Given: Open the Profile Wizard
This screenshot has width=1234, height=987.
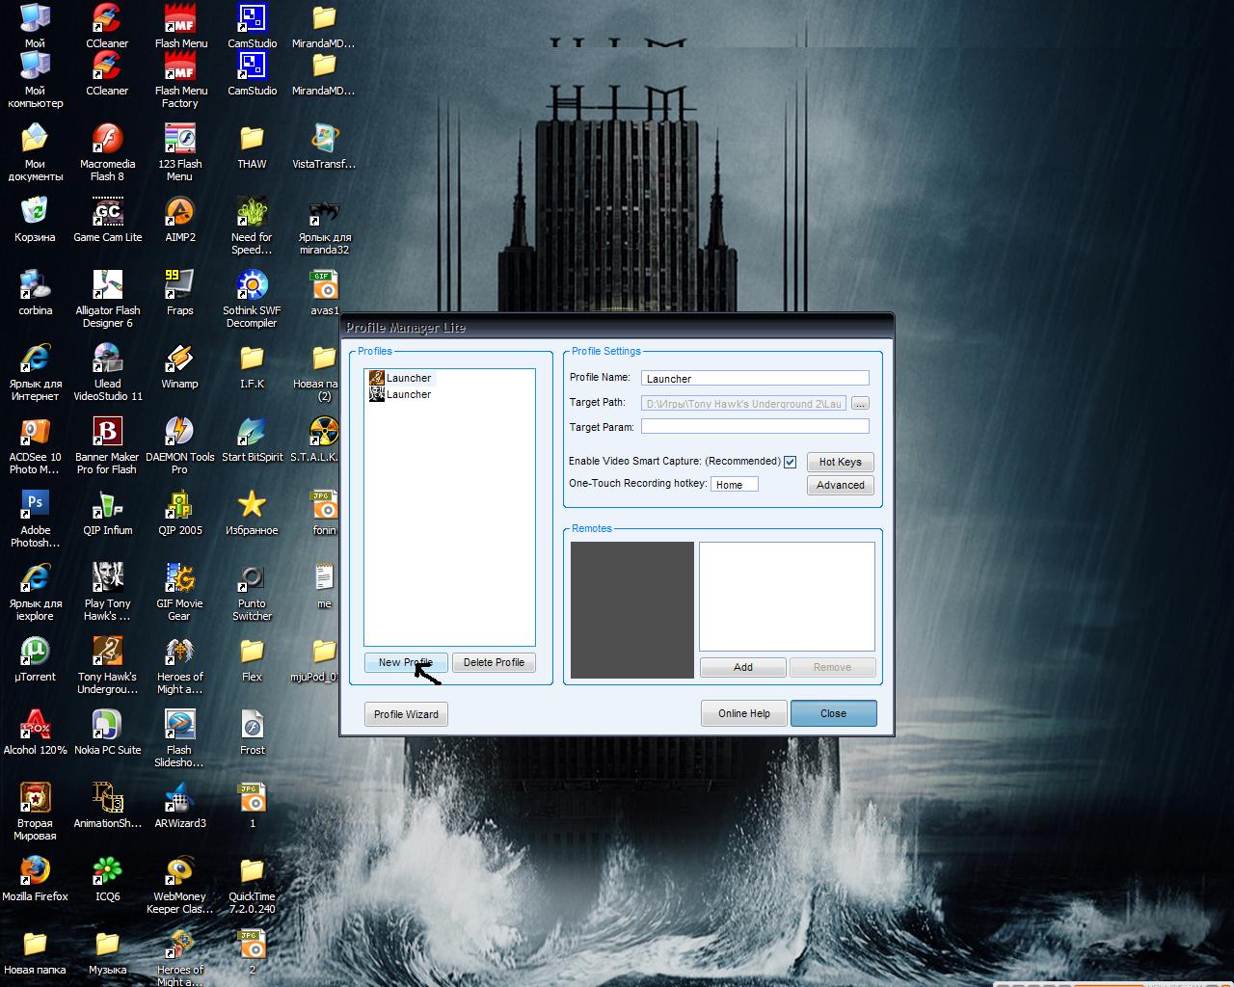Looking at the screenshot, I should coord(406,714).
